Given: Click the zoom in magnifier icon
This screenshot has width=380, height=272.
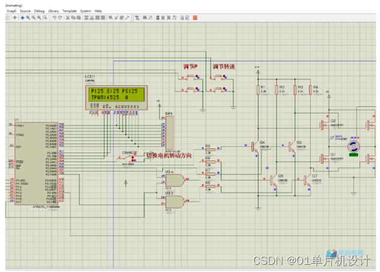Looking at the screenshot, I should pos(28,17).
